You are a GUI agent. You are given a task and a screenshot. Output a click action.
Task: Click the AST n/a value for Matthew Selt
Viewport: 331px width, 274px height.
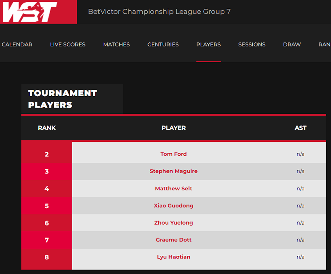tap(301, 189)
